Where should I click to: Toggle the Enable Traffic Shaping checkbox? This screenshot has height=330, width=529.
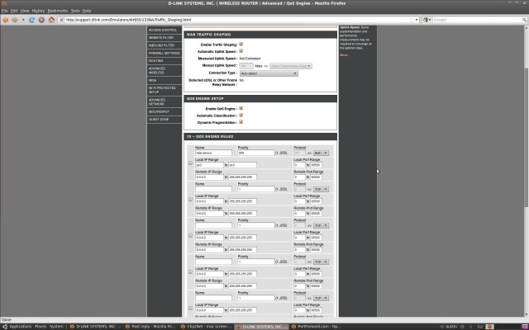pos(241,44)
